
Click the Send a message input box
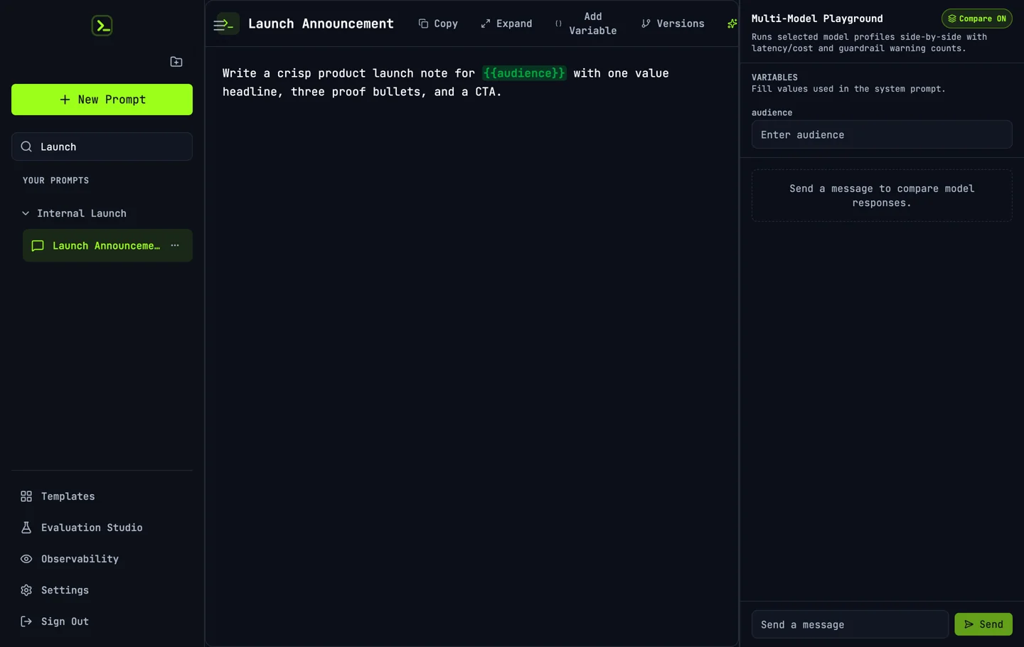[850, 624]
